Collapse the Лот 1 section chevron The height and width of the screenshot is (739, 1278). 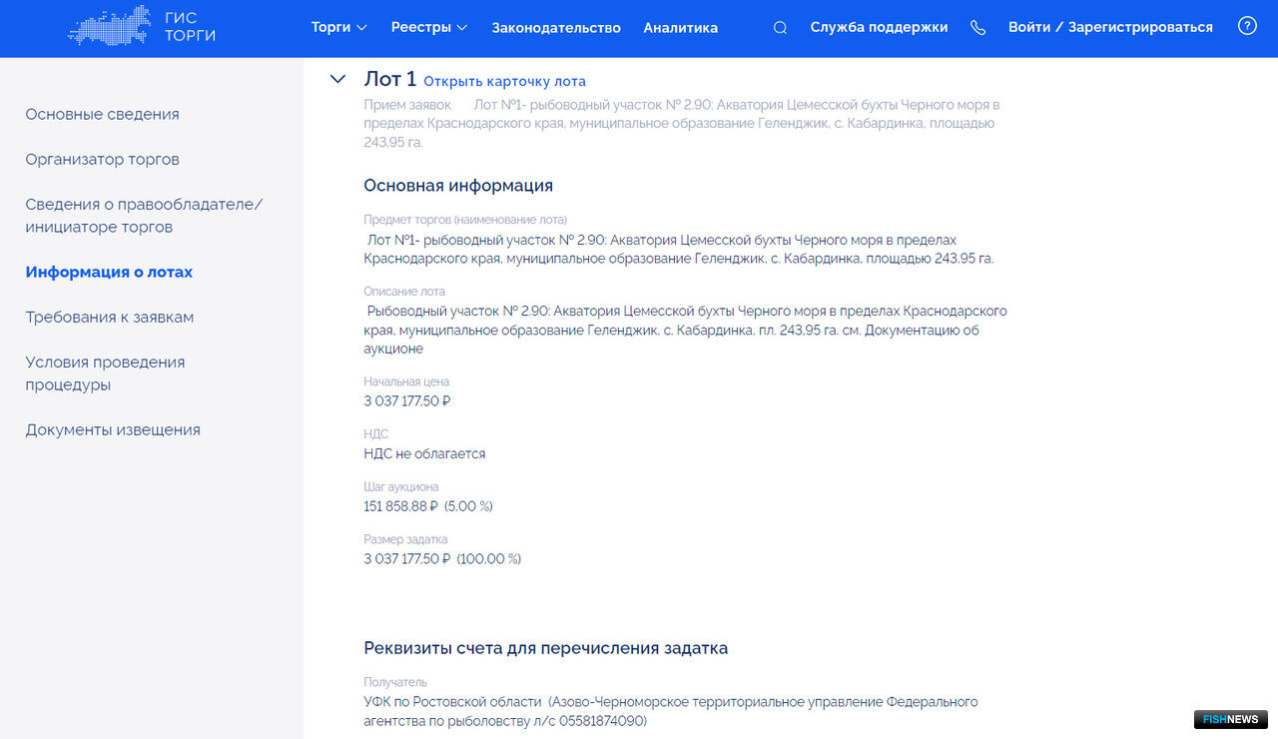[x=337, y=80]
